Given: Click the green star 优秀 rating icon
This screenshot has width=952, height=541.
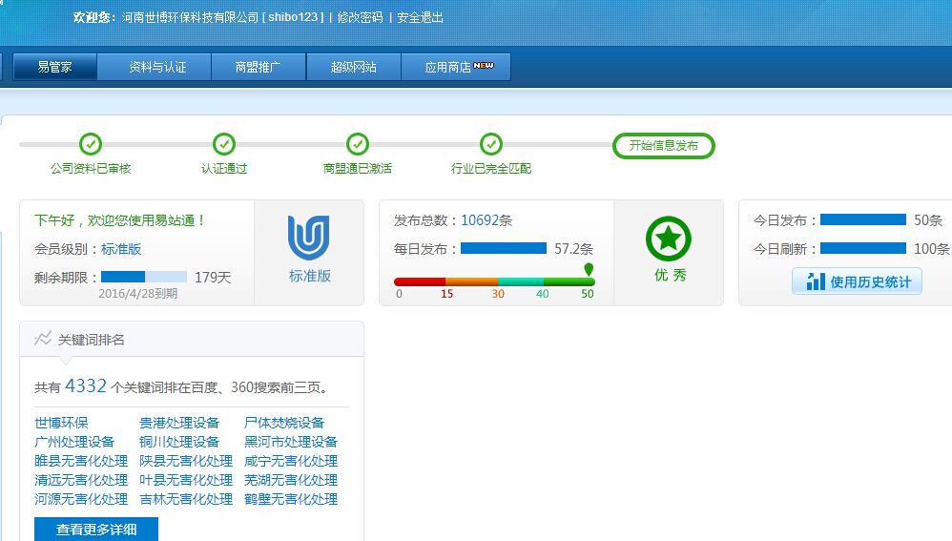Looking at the screenshot, I should click(669, 239).
